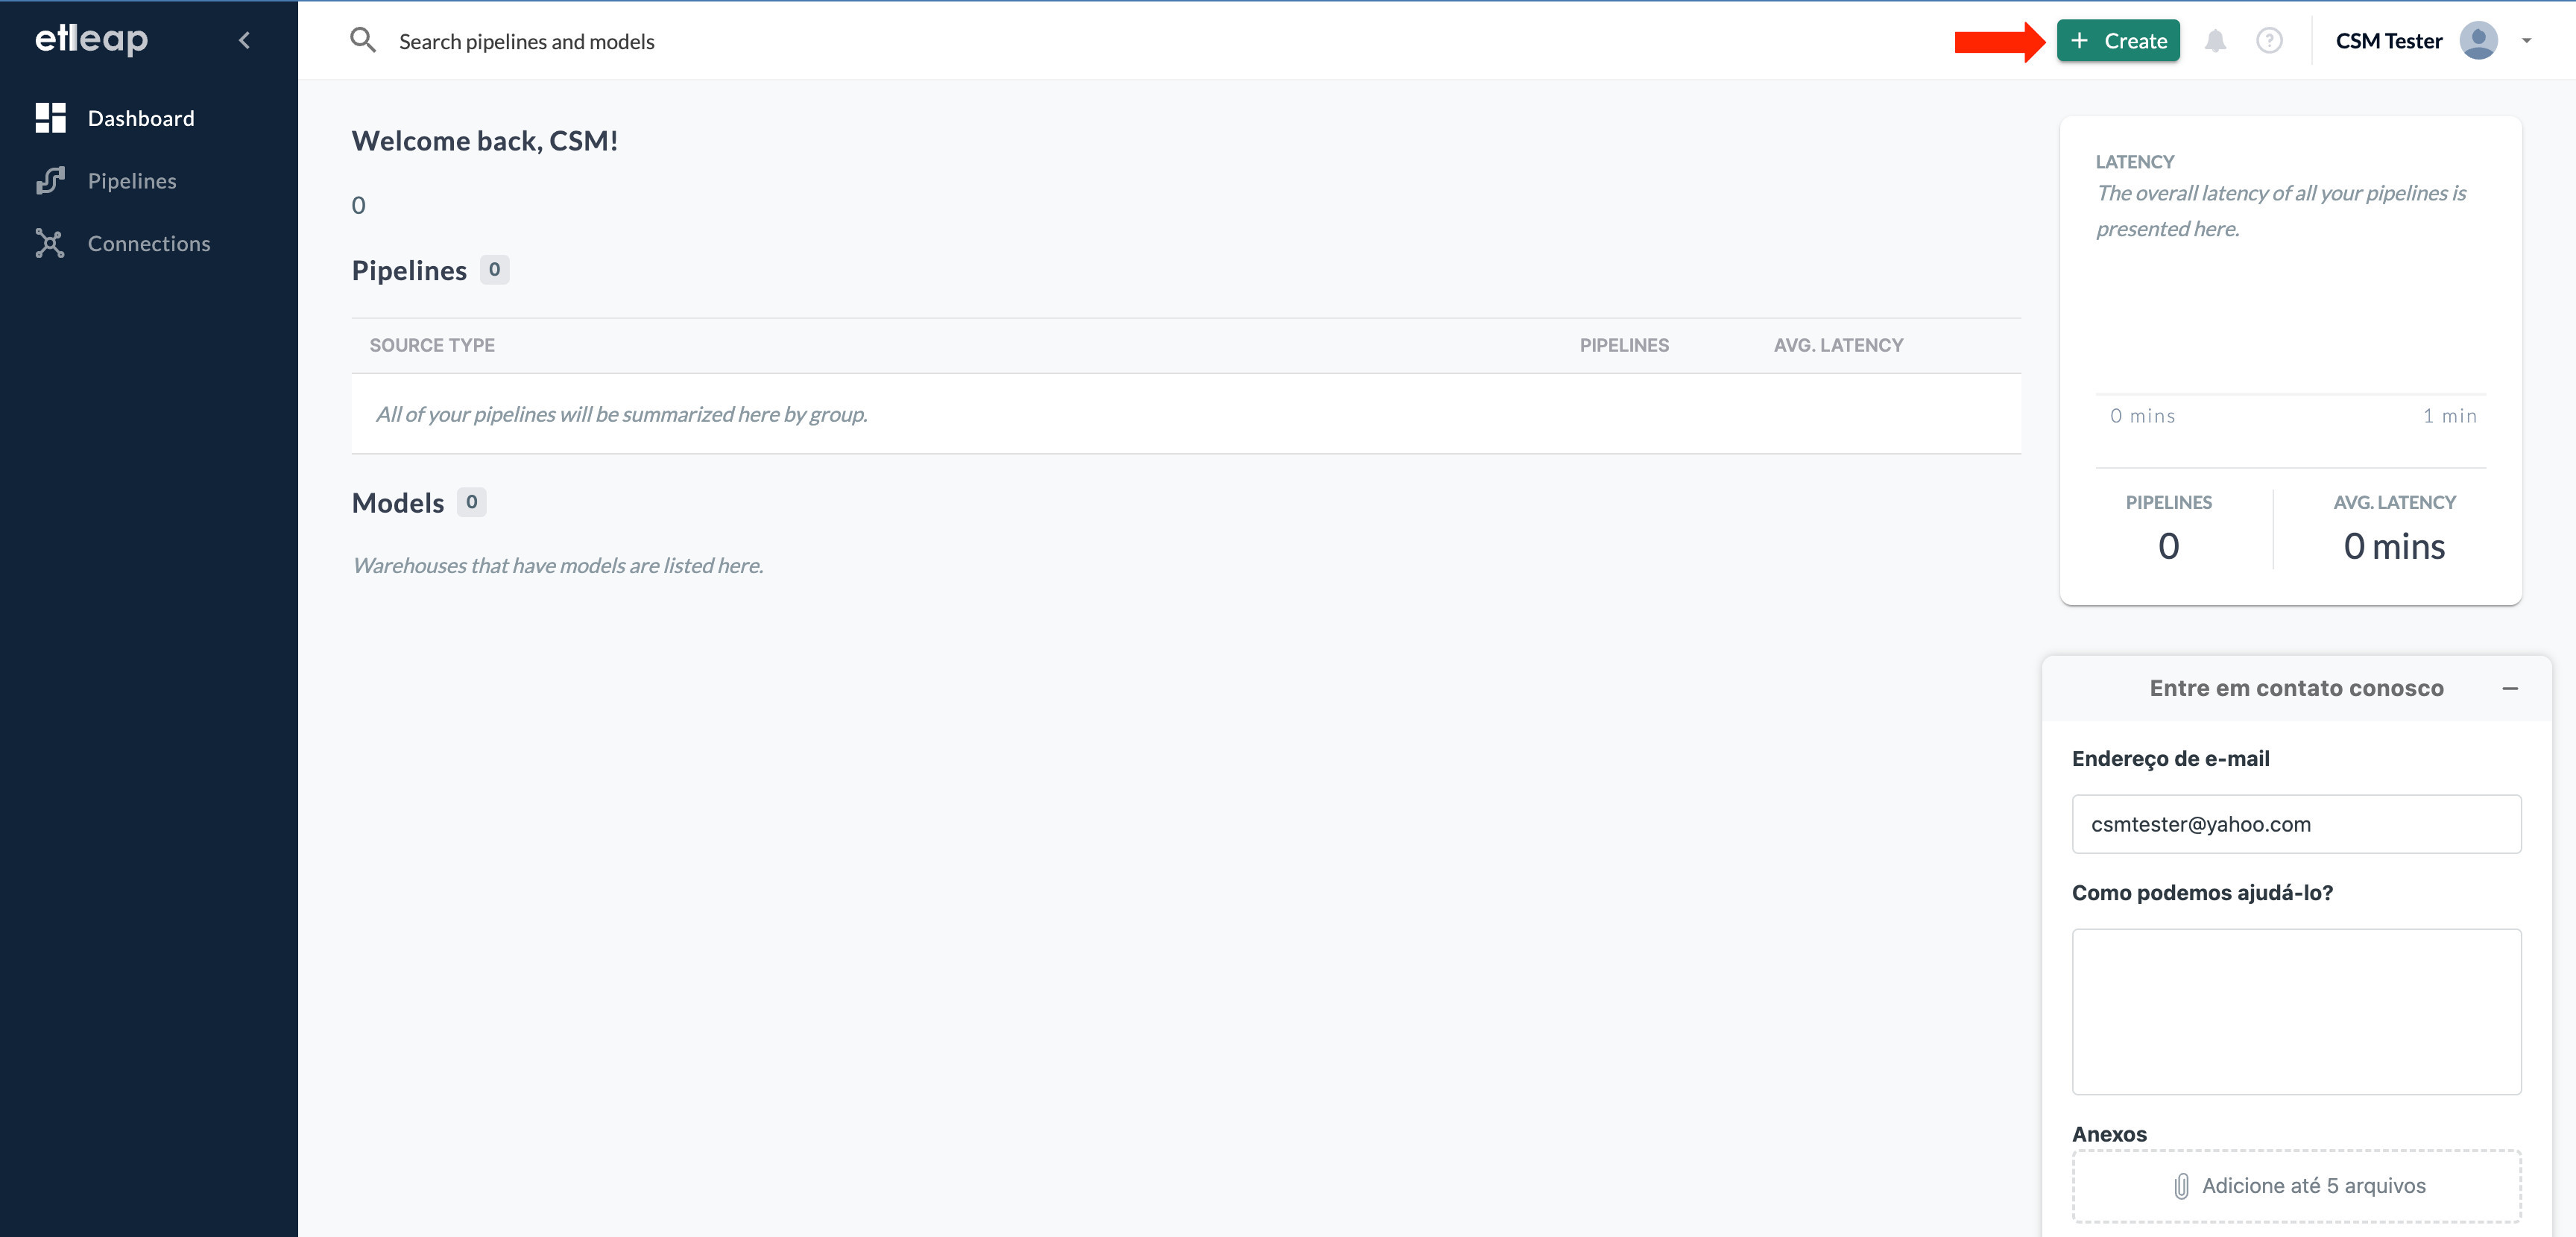Click the etleap logo
This screenshot has width=2576, height=1237.
[91, 39]
